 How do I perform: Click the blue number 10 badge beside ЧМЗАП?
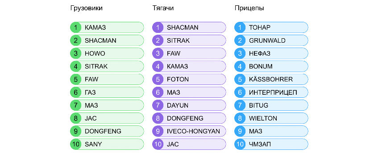(240, 144)
